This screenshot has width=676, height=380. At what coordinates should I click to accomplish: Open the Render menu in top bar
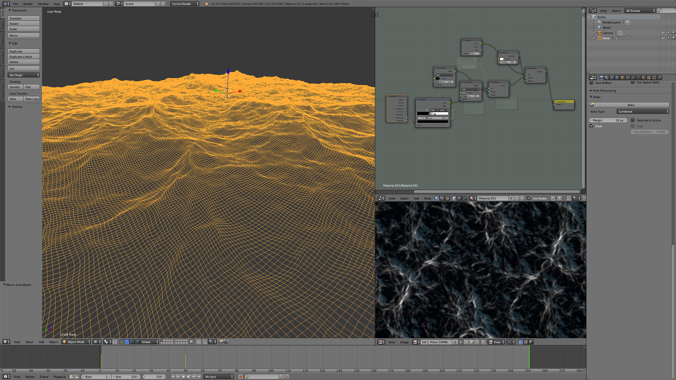pos(28,4)
